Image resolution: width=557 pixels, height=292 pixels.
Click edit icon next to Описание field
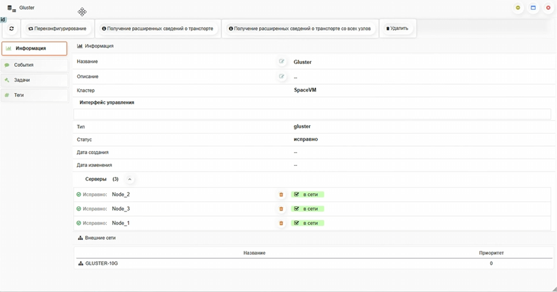[281, 77]
